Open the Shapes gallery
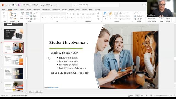 pos(106,15)
